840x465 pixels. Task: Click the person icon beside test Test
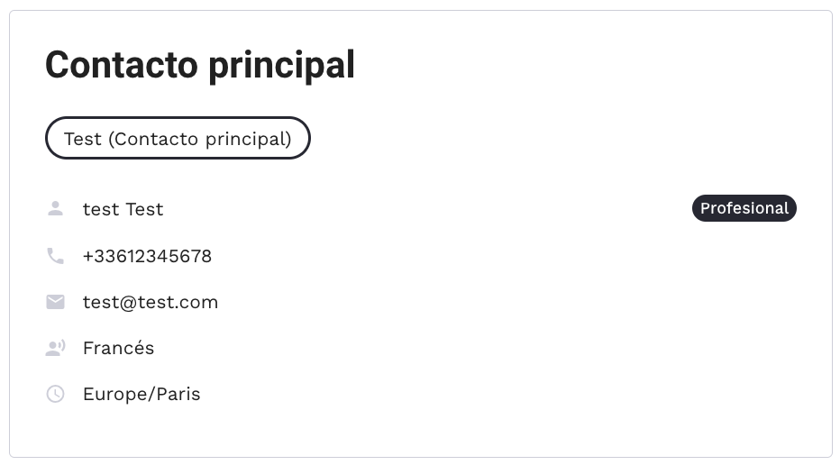click(55, 209)
